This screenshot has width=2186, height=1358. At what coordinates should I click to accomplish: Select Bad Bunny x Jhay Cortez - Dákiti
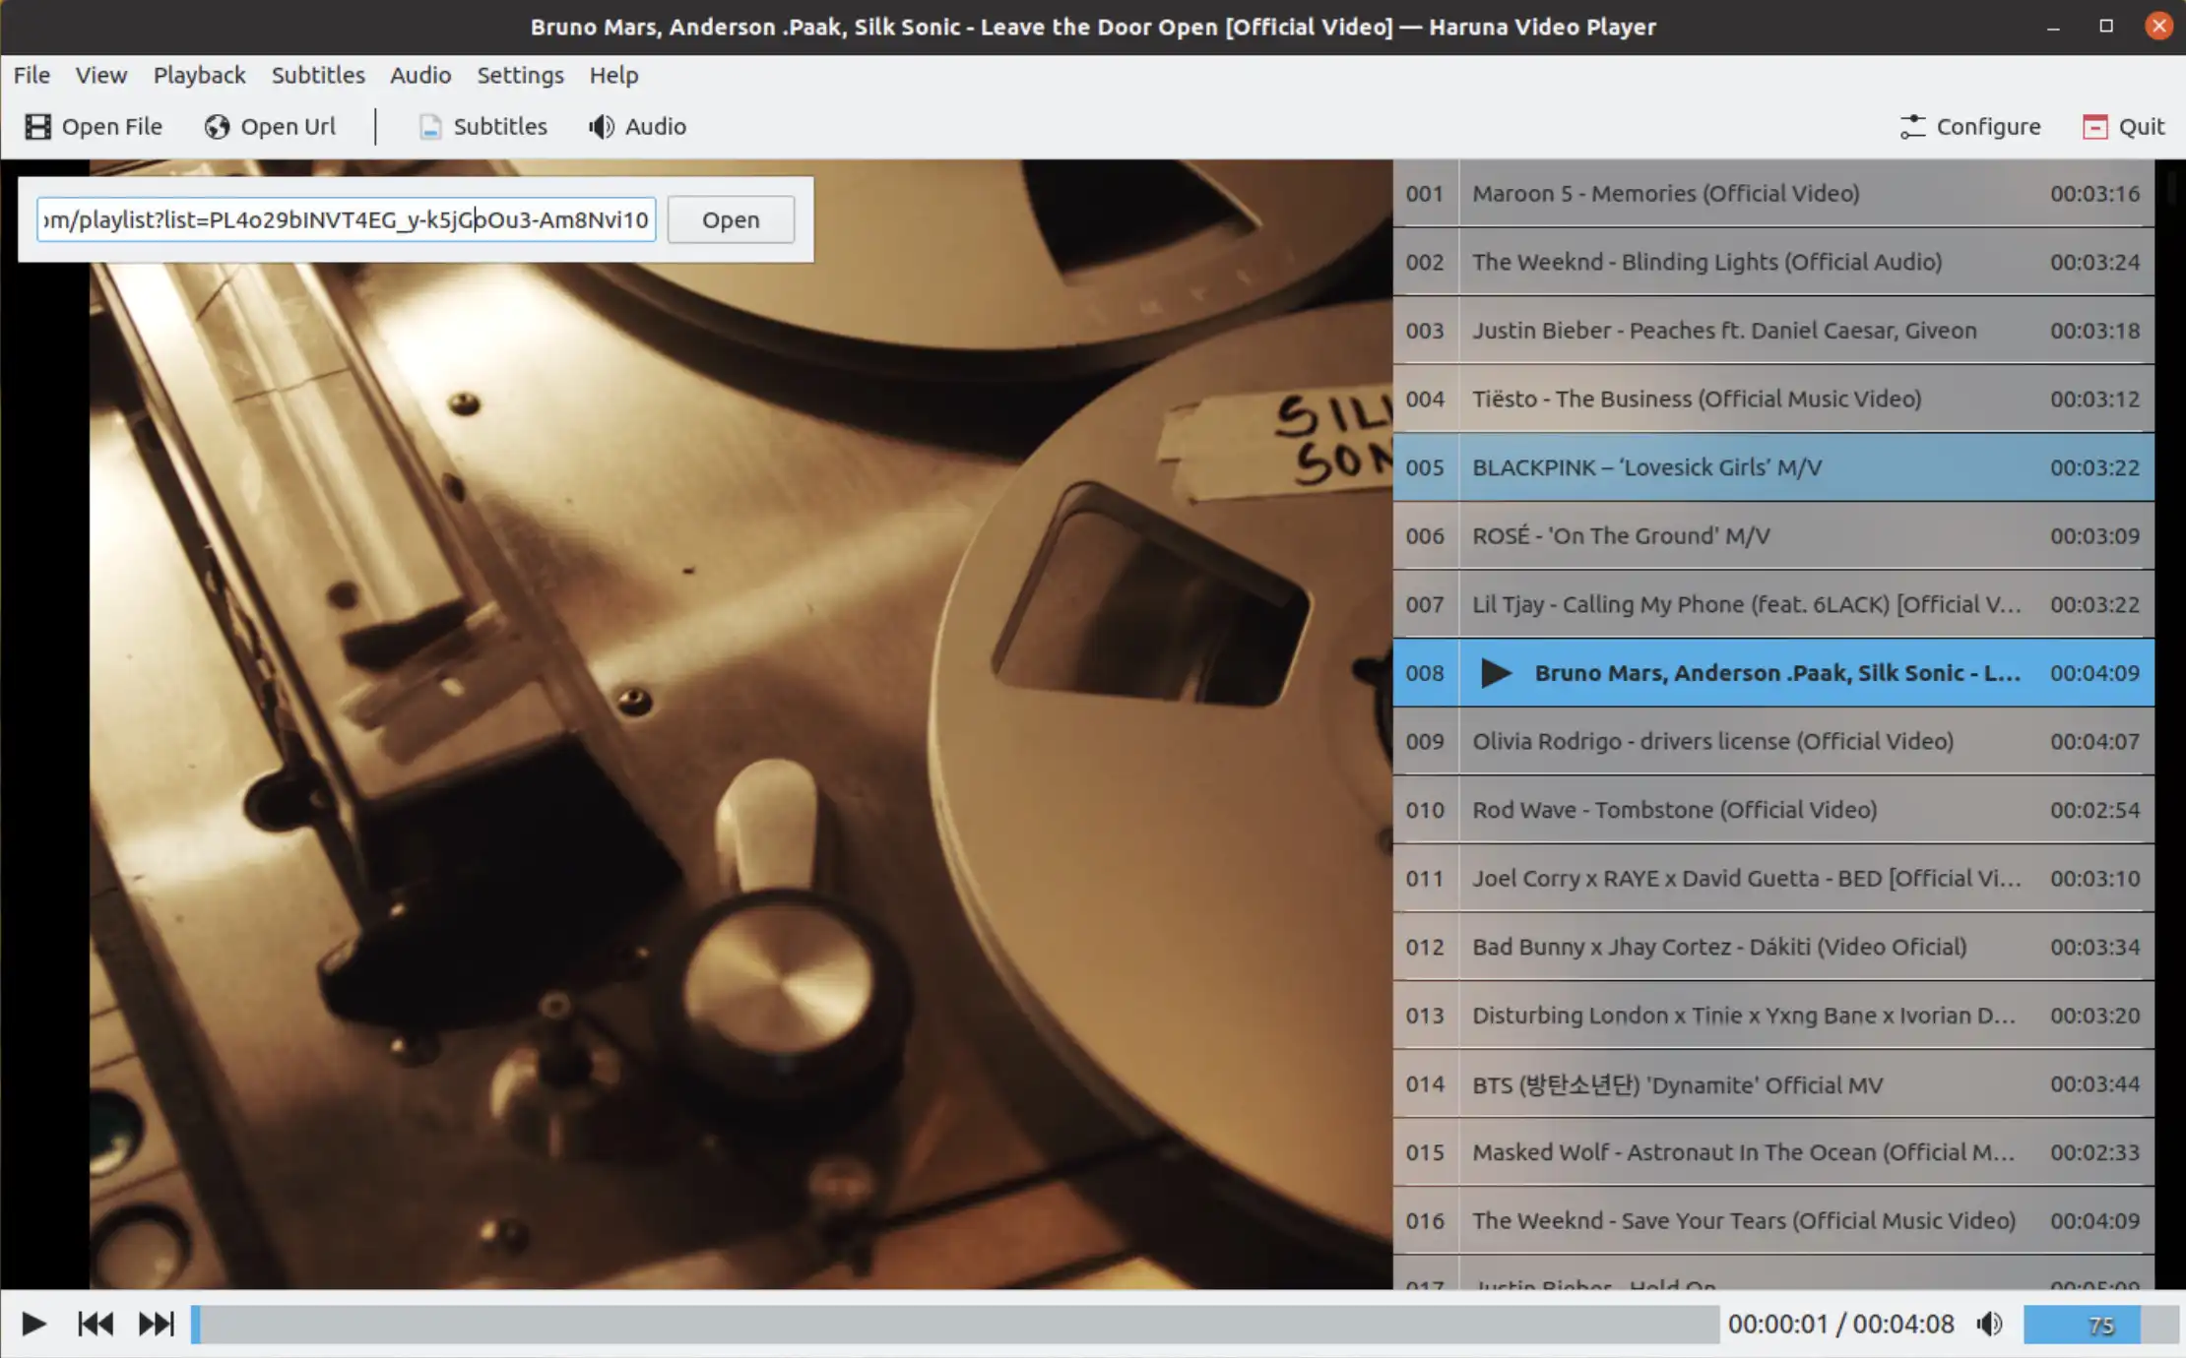click(1773, 947)
